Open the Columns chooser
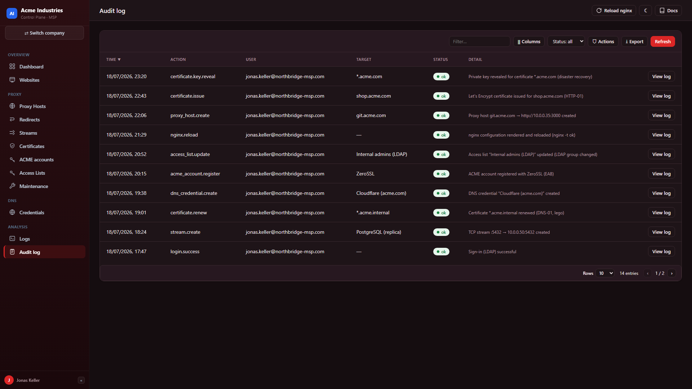692x389 pixels. [529, 41]
